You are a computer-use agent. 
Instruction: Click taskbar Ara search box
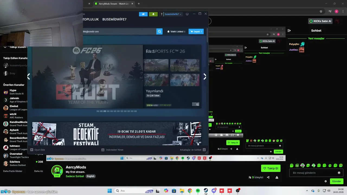pyautogui.click(x=134, y=191)
